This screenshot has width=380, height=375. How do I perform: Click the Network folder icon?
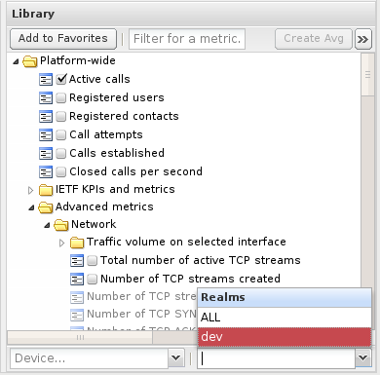[x=61, y=225]
